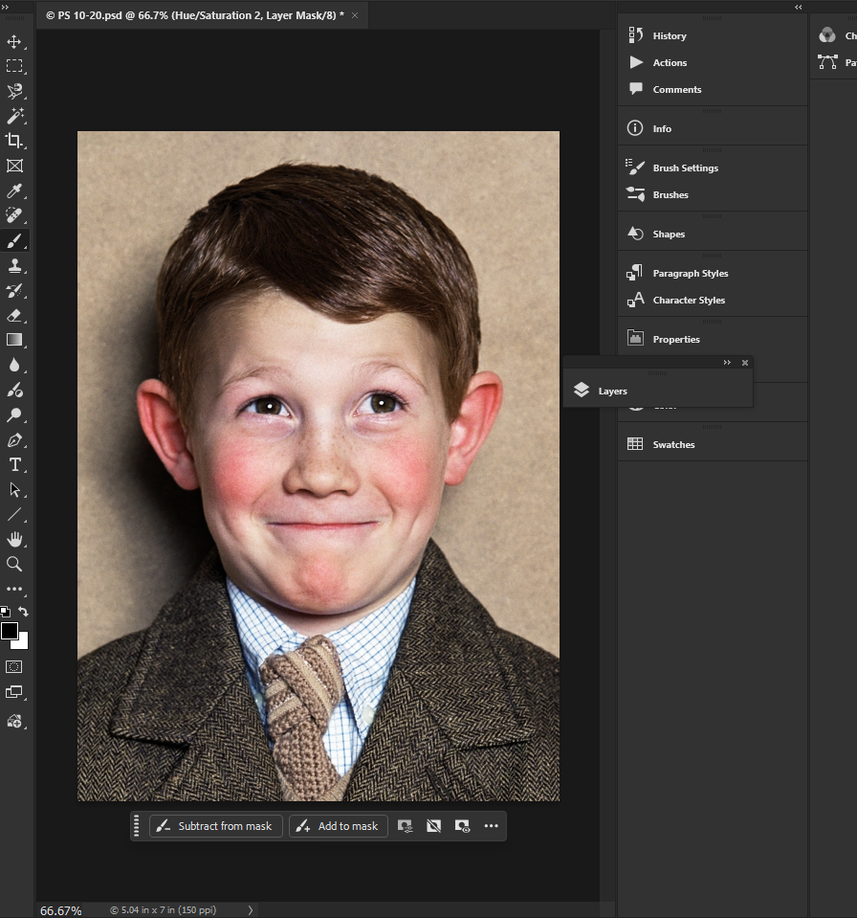Activate the Clone Stamp tool

(14, 265)
